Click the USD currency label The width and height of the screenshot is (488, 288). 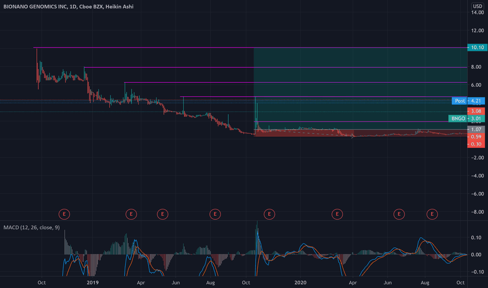tap(478, 6)
